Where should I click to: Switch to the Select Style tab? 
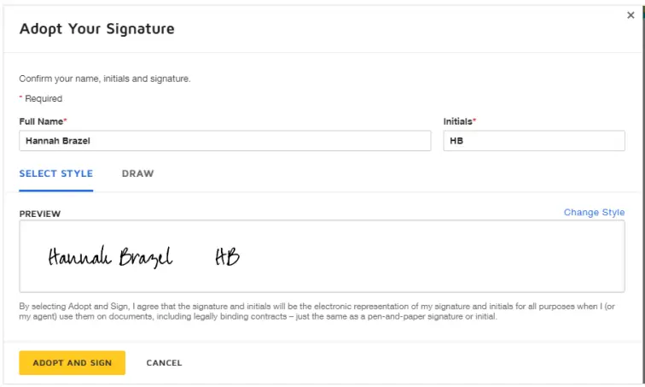[x=56, y=173]
